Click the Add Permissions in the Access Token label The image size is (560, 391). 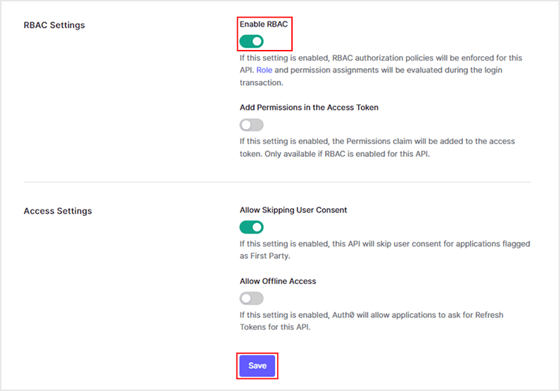[309, 108]
